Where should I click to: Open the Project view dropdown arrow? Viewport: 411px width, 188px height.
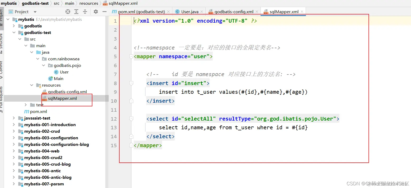[35, 12]
